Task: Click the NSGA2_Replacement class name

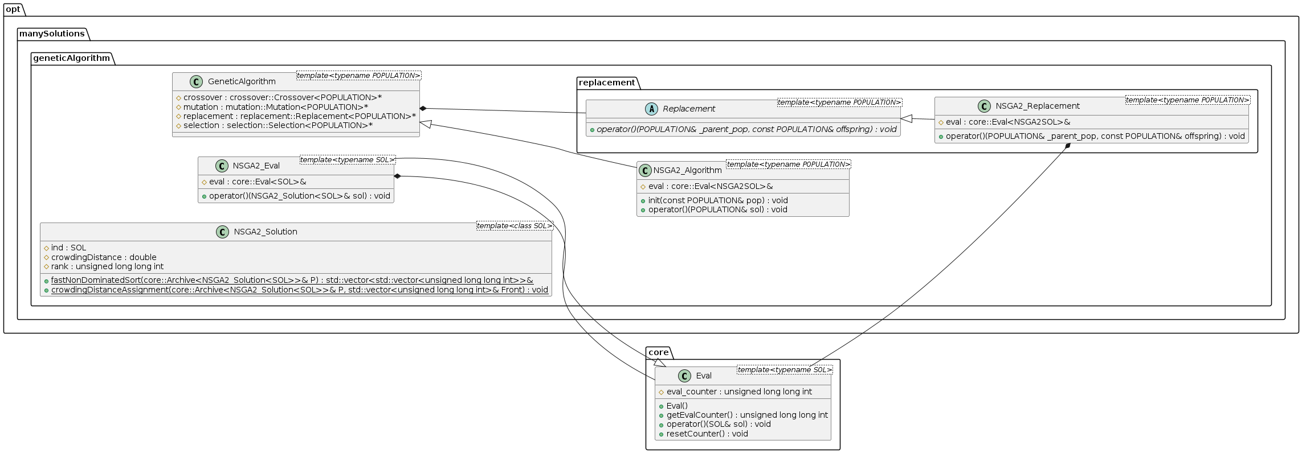Action: [1038, 106]
